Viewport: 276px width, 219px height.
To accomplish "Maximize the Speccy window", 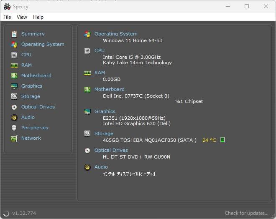I will (x=247, y=6).
